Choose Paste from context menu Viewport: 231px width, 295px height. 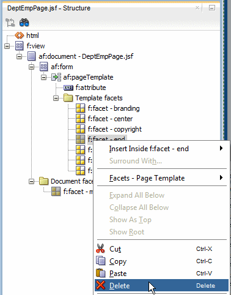click(x=162, y=274)
